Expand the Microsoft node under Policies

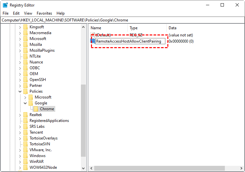(x=25, y=97)
